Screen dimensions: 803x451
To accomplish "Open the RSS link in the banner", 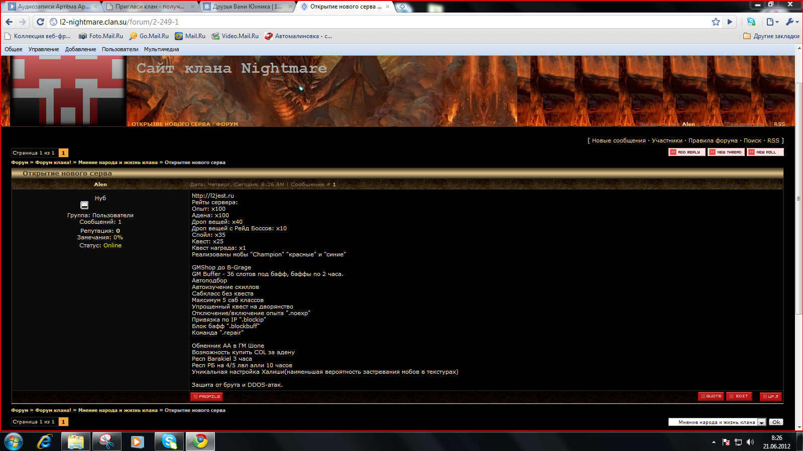I will [779, 124].
